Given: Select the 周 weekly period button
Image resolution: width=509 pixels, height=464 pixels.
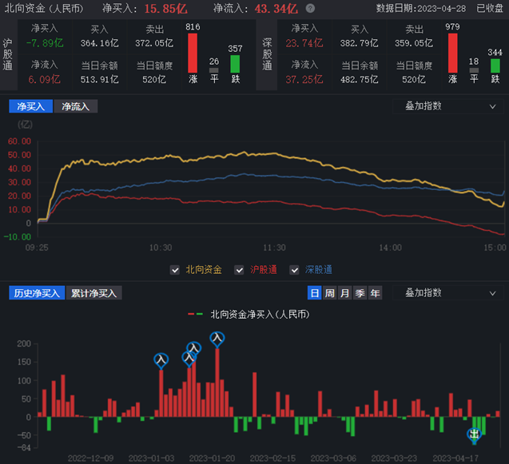Looking at the screenshot, I should [329, 293].
